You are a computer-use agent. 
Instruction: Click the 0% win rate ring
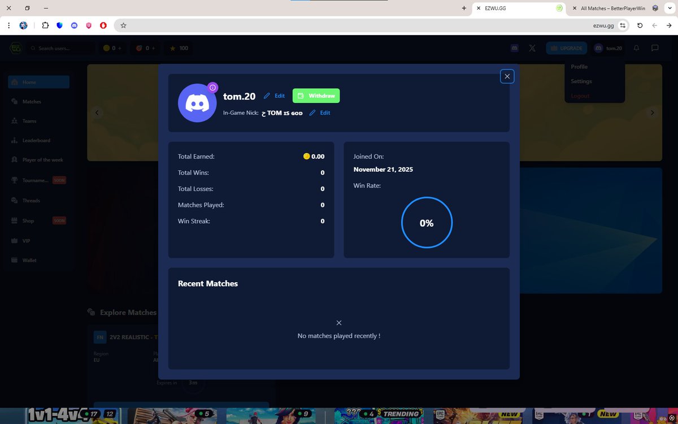coord(427,223)
